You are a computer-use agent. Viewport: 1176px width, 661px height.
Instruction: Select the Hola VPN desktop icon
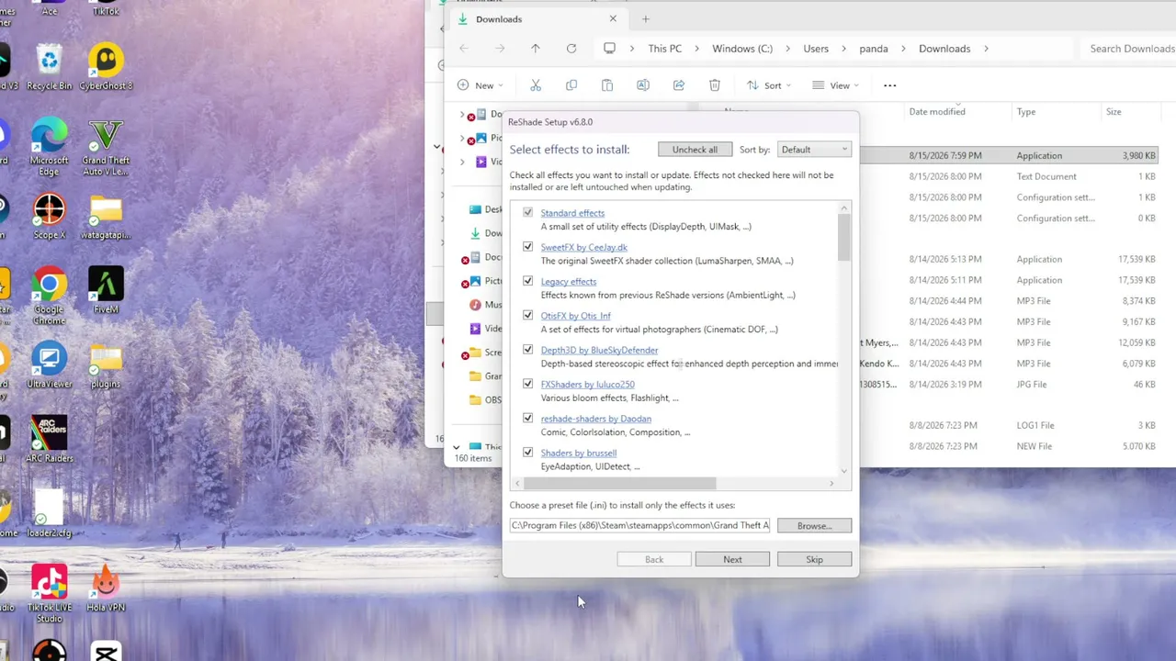(x=106, y=588)
